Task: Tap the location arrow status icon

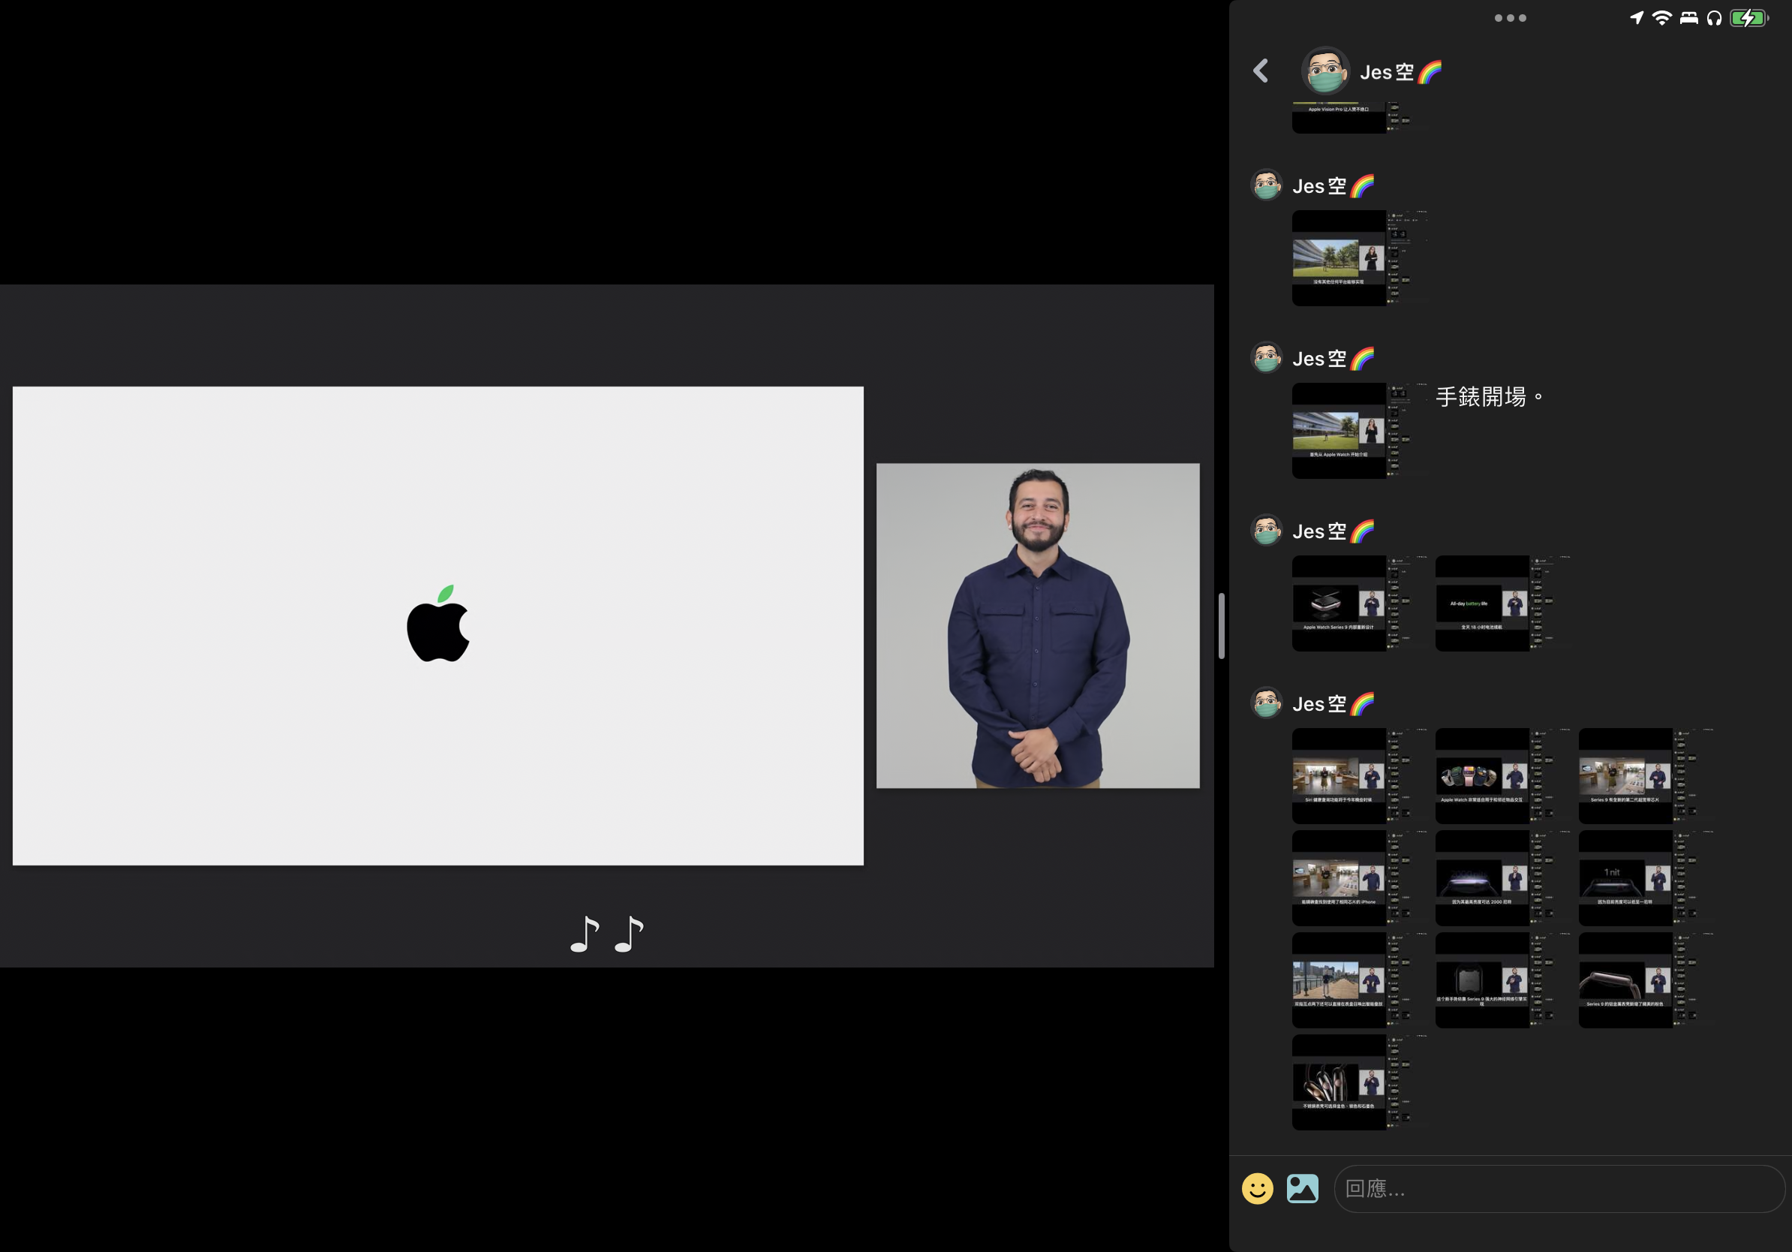Action: click(1637, 18)
